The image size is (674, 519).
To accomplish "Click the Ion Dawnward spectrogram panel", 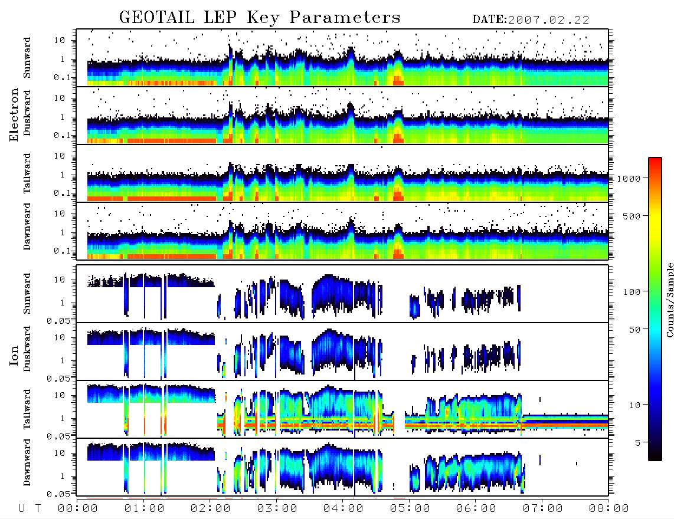I will (342, 467).
